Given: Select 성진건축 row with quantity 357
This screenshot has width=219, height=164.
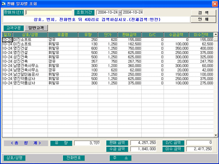Looking at the screenshot, I should pyautogui.click(x=108, y=61).
